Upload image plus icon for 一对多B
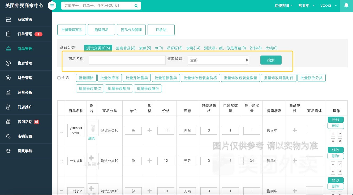Viewport: 353px width, 195px height. (x=91, y=158)
